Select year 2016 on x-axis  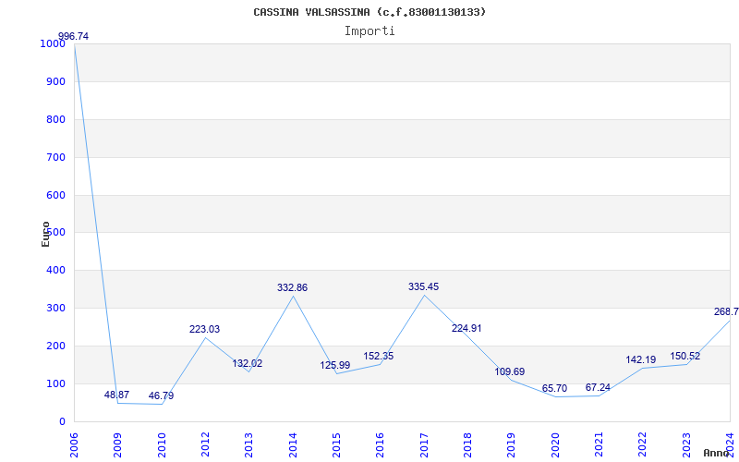tap(381, 445)
